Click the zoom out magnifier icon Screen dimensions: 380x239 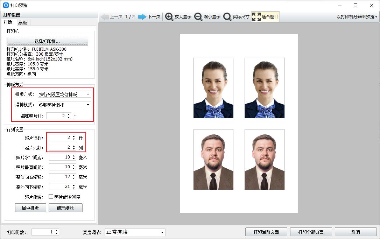[x=198, y=17]
